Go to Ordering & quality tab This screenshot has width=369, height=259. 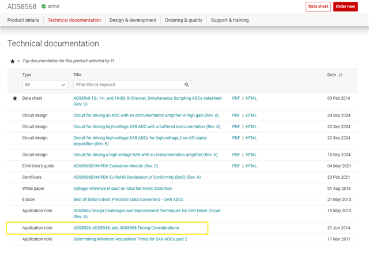183,20
